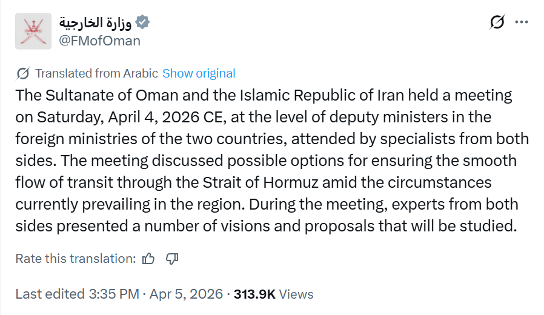
Task: Click the blue verified badge
Action: coord(142,23)
